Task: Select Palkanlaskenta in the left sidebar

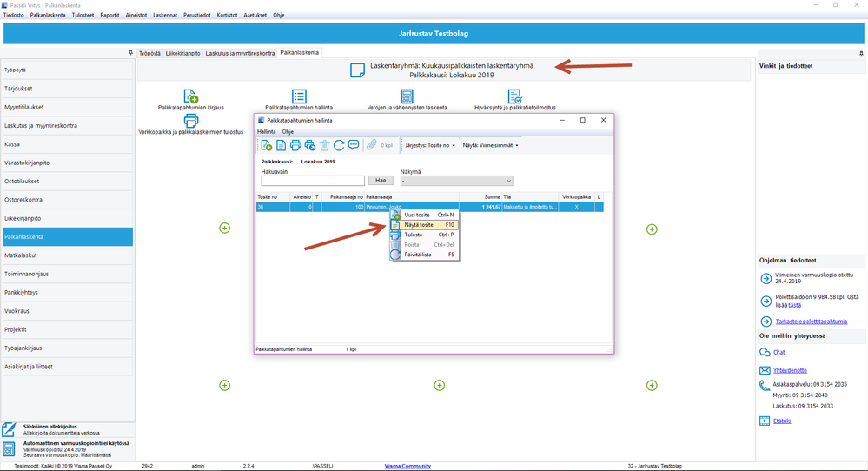Action: [68, 237]
